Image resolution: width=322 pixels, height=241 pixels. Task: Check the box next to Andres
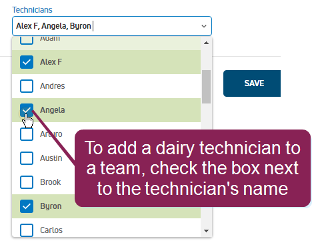[x=27, y=86]
